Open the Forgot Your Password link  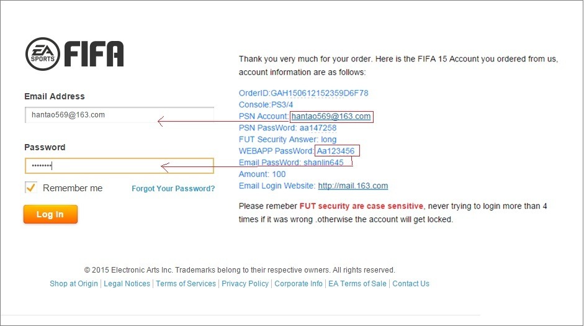tap(173, 189)
